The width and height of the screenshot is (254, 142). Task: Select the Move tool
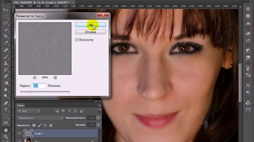pos(6,10)
